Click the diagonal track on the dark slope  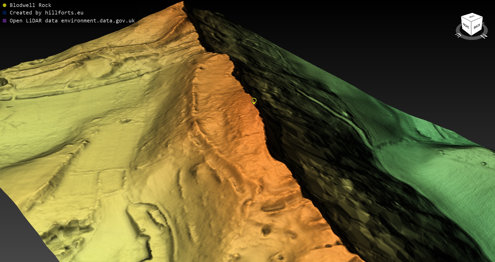click(x=335, y=113)
